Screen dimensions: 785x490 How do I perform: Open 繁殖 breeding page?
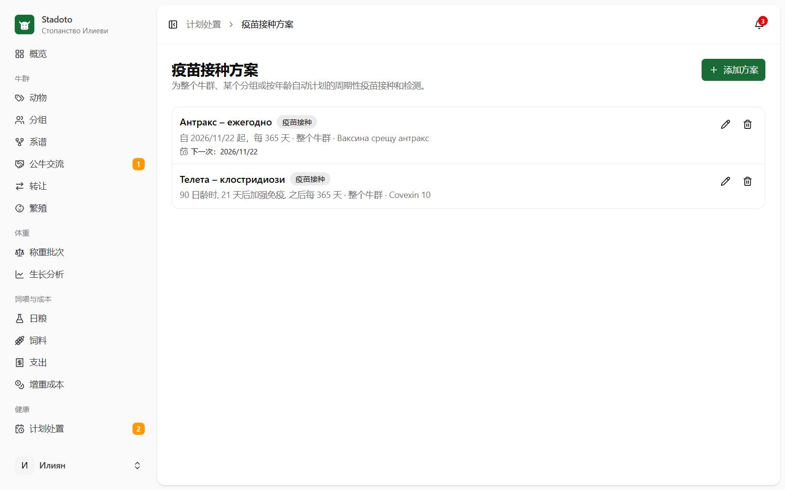pyautogui.click(x=79, y=208)
